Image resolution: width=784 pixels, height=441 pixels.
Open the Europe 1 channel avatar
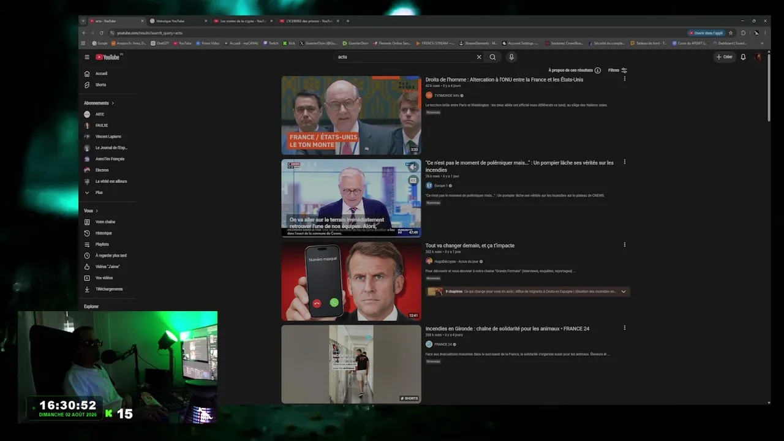point(429,185)
